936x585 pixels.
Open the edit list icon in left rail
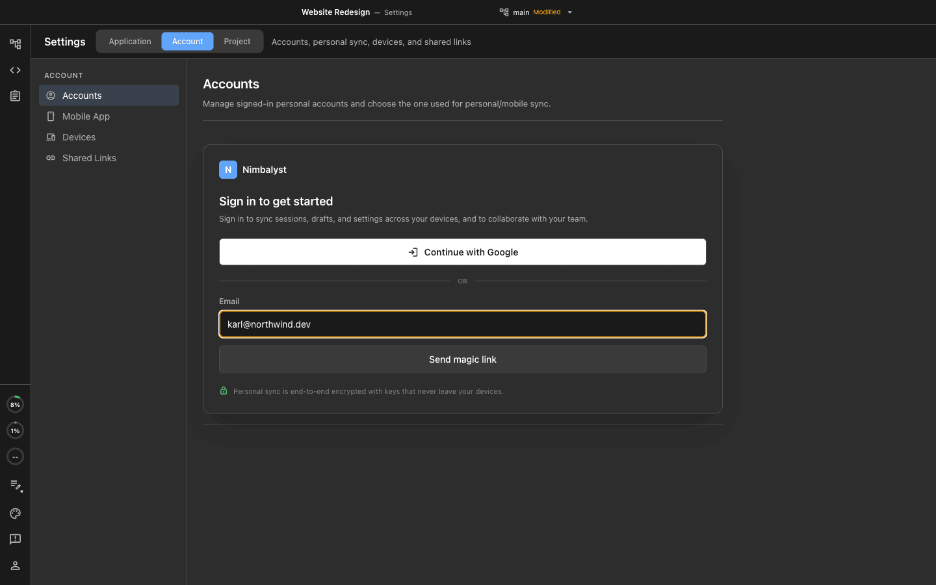click(x=16, y=486)
